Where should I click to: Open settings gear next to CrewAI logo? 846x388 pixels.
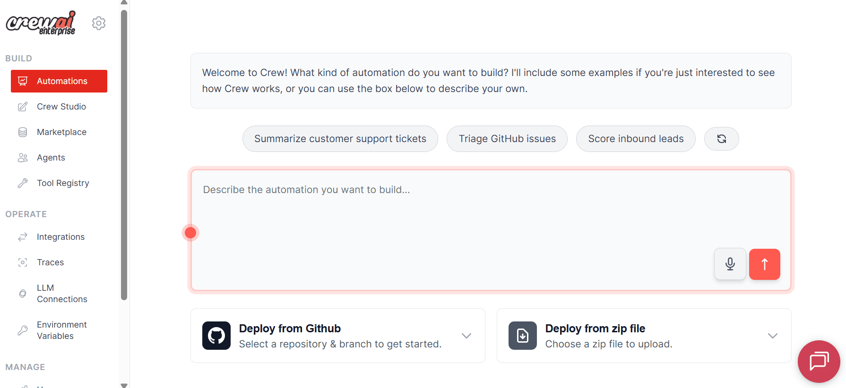pos(99,23)
